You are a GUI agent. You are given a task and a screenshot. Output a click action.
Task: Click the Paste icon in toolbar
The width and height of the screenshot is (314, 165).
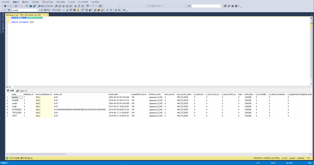click(x=83, y=6)
